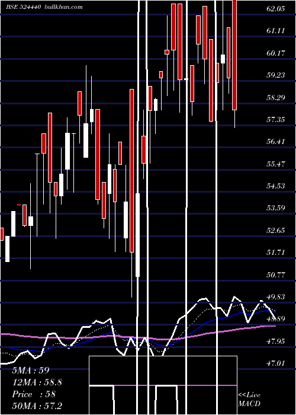This screenshot has width=296, height=415.
Task: Click the 5MA : 59 indicator text
Action: click(31, 371)
